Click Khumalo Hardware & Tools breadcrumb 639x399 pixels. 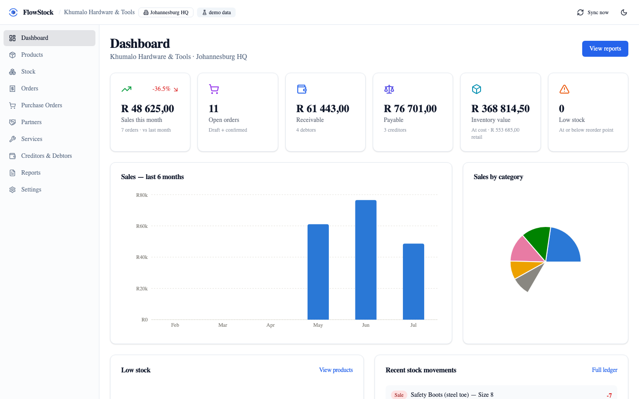99,12
